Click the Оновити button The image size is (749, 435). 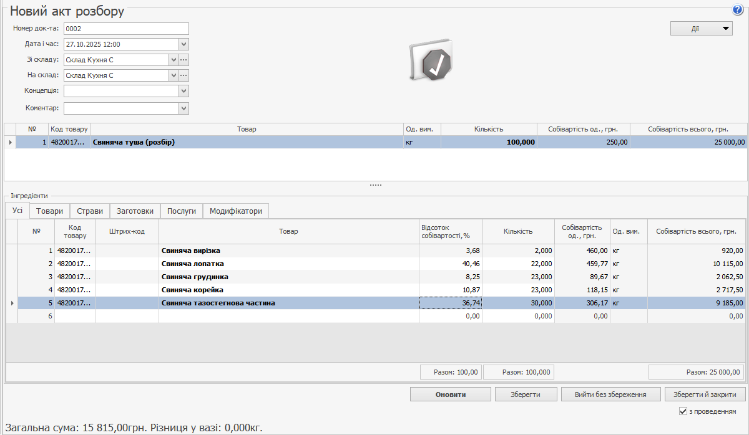point(450,394)
